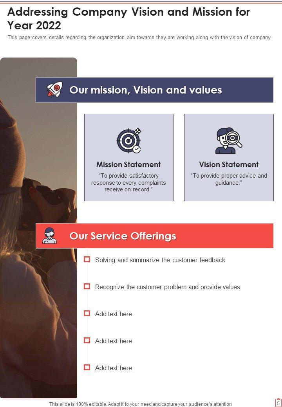Click the headset agent icon in Service Offerings
This screenshot has height=407, width=282.
point(50,236)
